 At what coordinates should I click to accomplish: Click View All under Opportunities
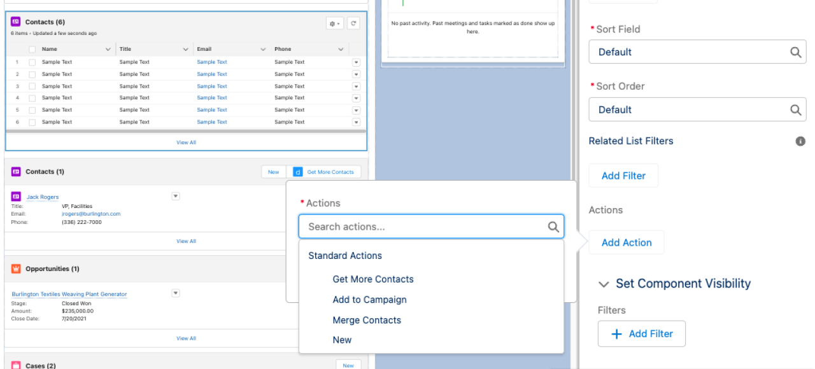[x=186, y=338]
